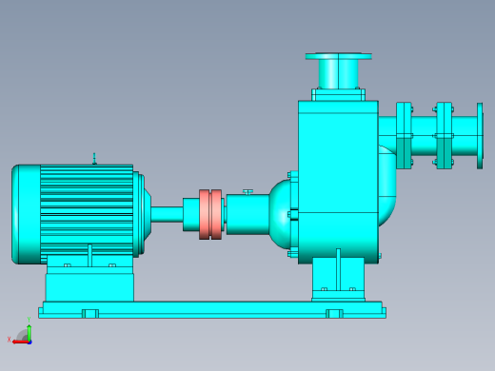Select the oil cup on the bearing housing
495x371 pixels.
coord(247,192)
